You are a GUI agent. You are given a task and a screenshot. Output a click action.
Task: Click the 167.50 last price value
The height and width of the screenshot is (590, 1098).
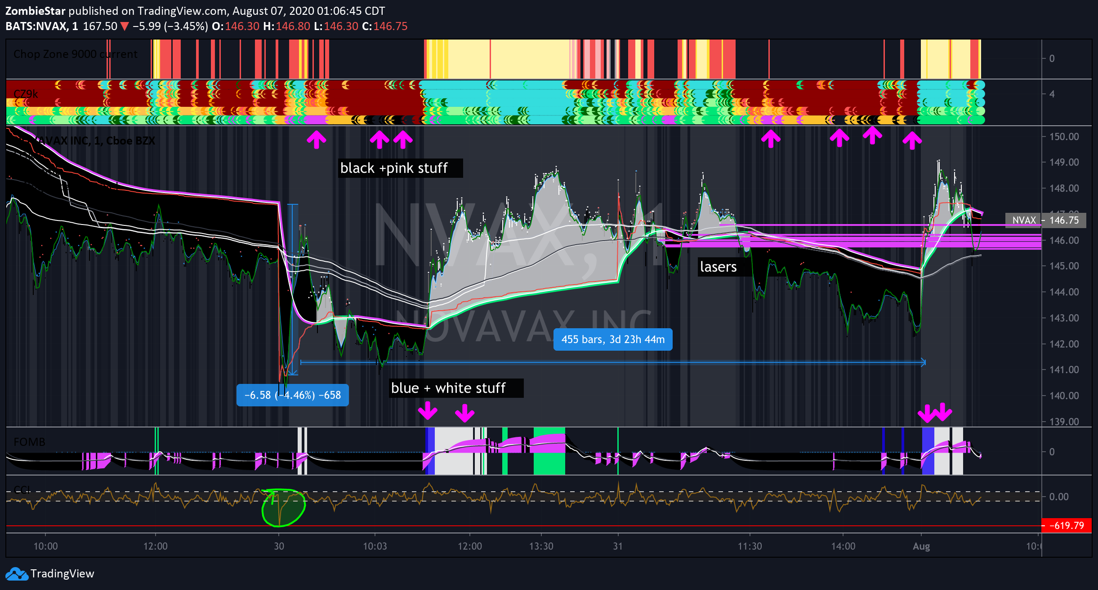point(100,26)
